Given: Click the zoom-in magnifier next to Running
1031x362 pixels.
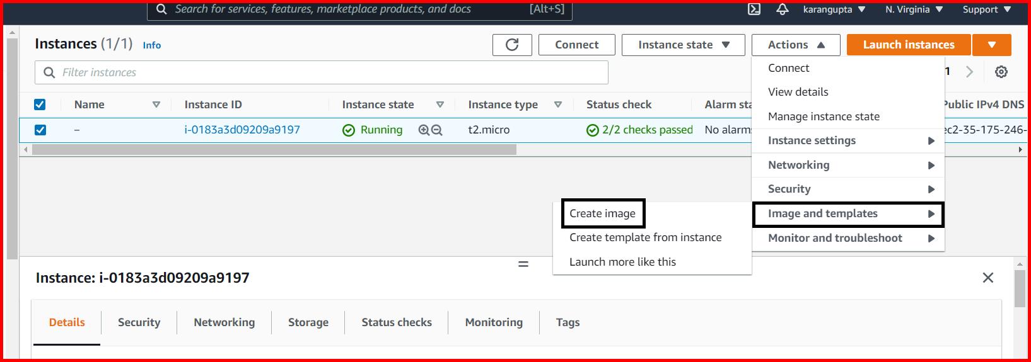Looking at the screenshot, I should tap(424, 130).
